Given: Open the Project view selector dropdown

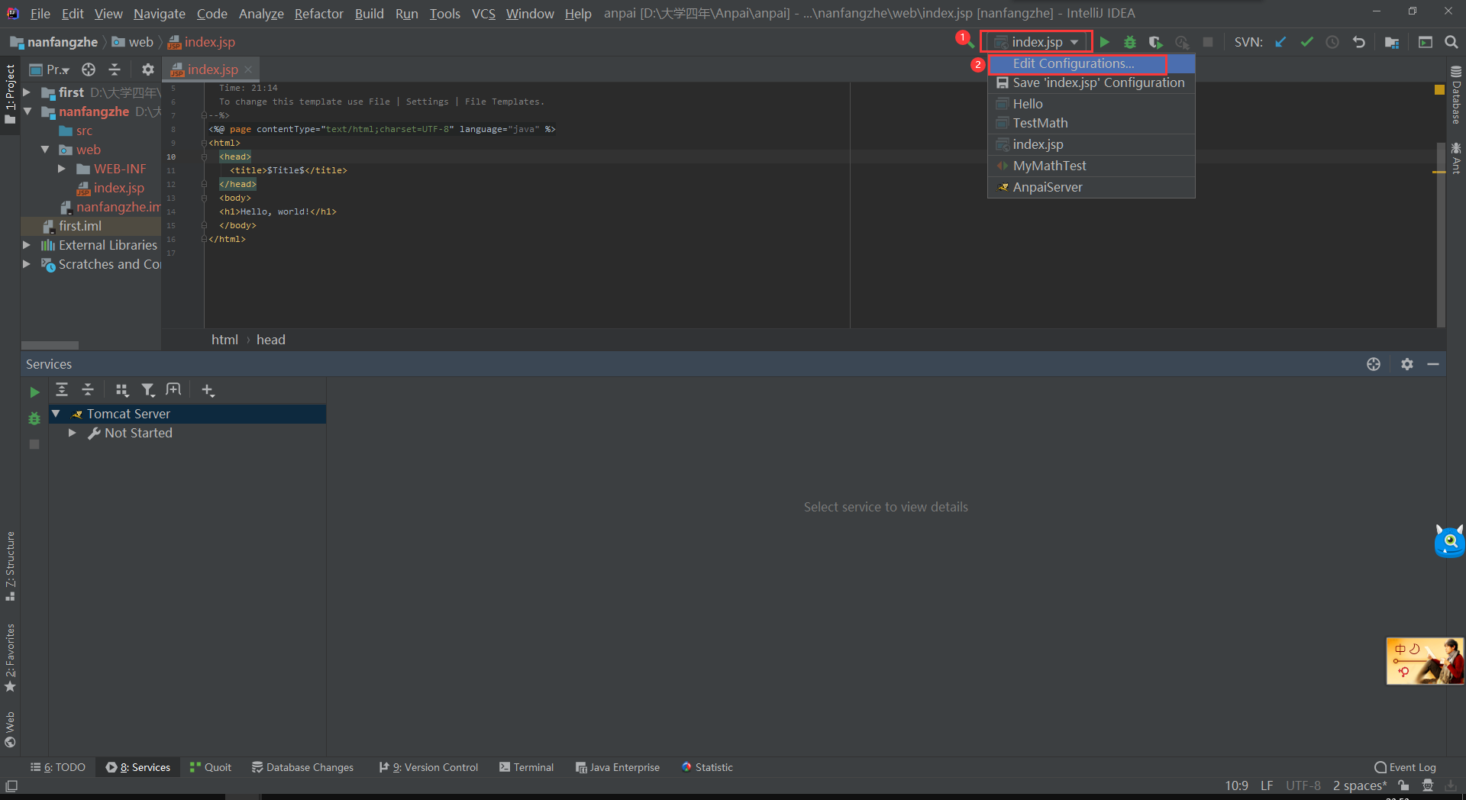Looking at the screenshot, I should (x=50, y=69).
